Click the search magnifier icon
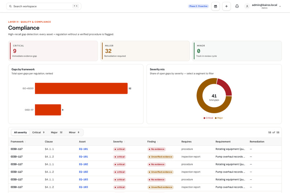 click(x=10, y=6)
